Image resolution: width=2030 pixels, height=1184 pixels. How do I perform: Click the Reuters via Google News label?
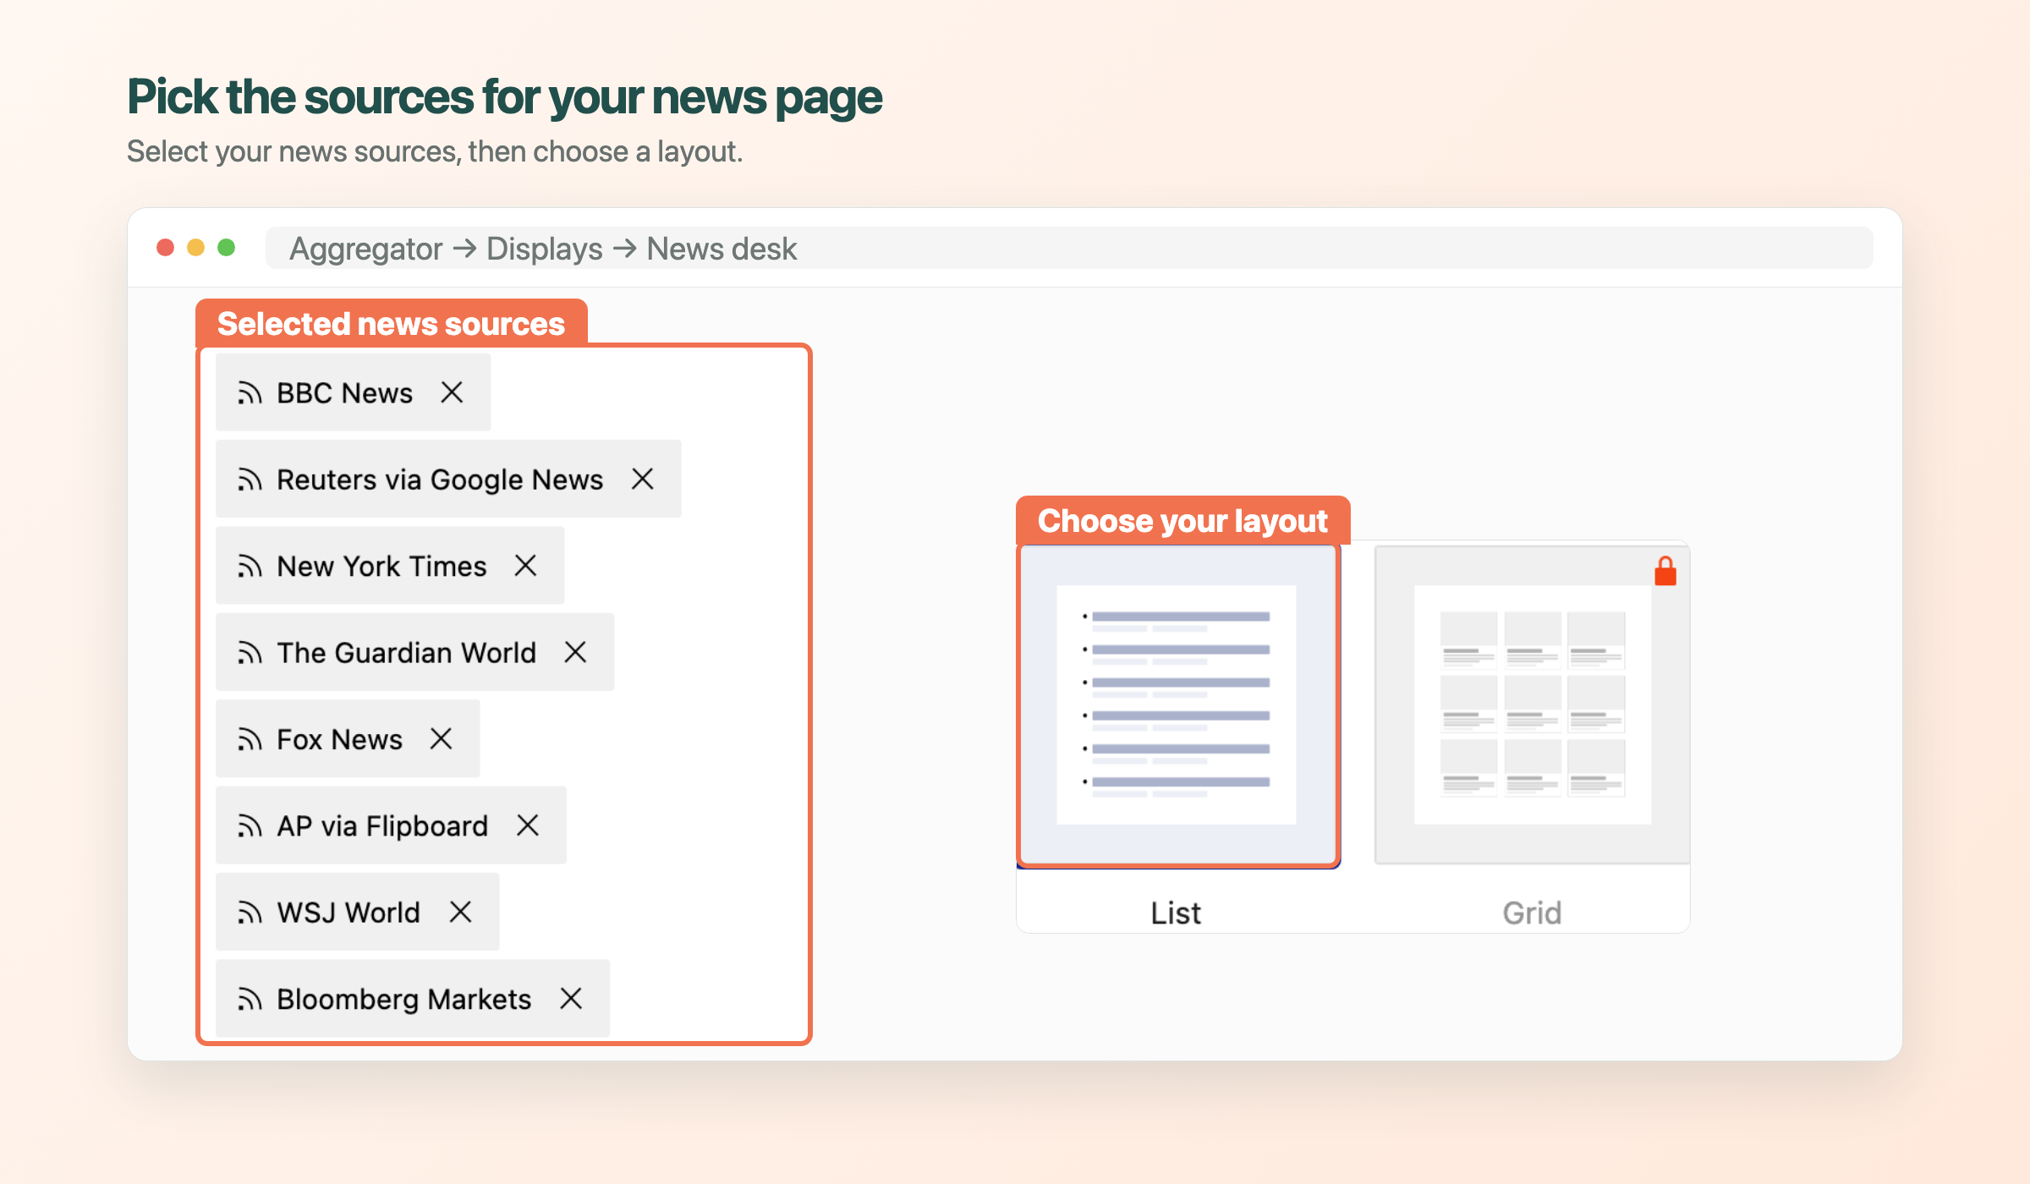[x=440, y=480]
